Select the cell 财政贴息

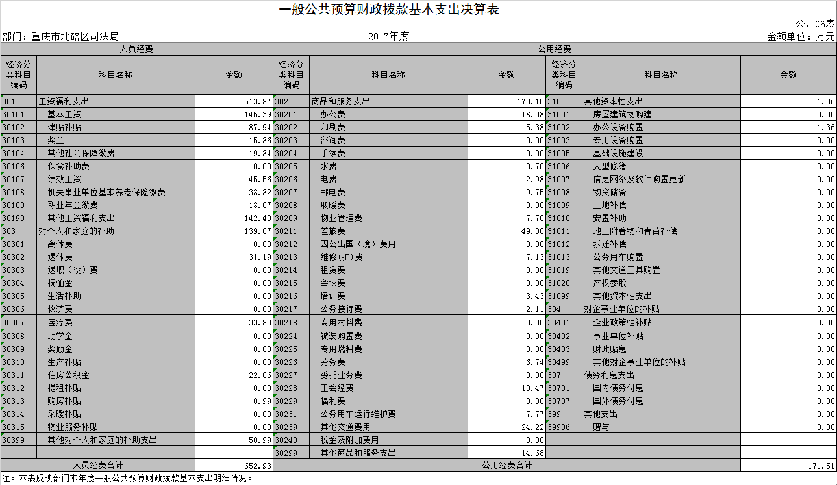[661, 349]
